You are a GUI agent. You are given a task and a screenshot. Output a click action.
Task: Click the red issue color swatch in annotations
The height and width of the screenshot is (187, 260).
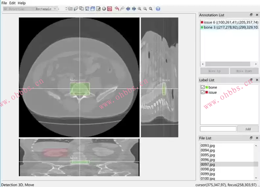[202, 22]
